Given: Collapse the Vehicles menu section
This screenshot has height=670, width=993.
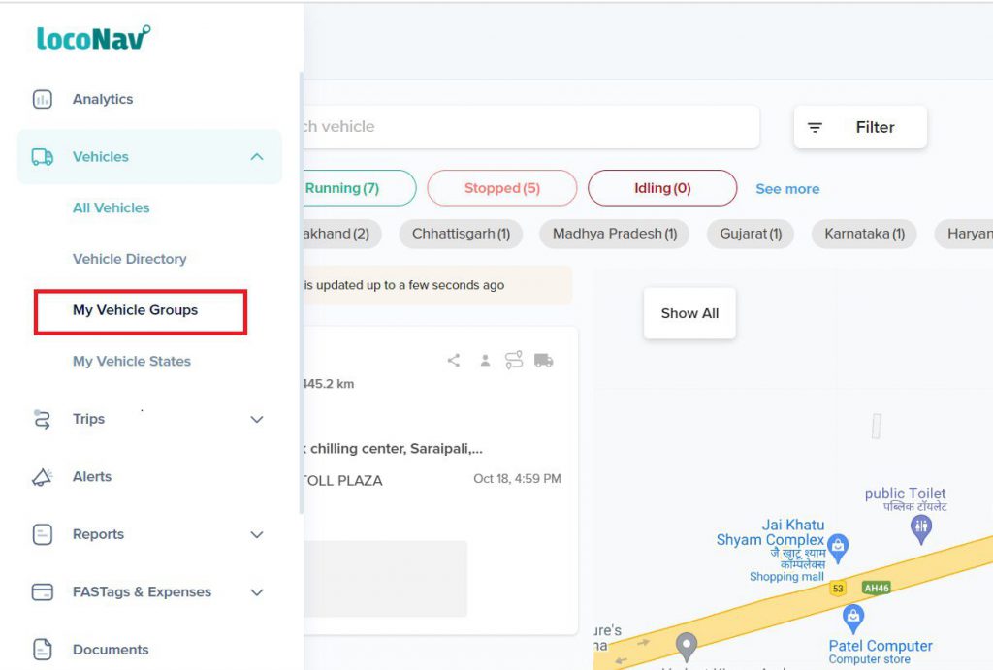Looking at the screenshot, I should [x=257, y=157].
